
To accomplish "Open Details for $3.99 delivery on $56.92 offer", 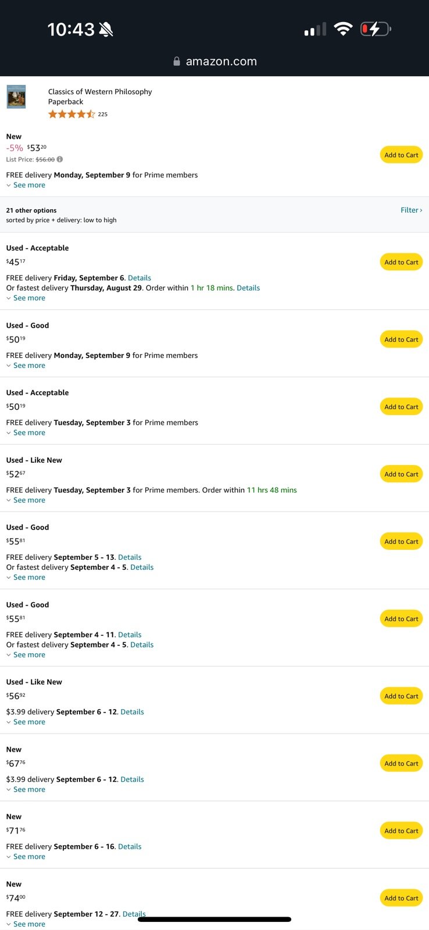I will click(x=132, y=711).
